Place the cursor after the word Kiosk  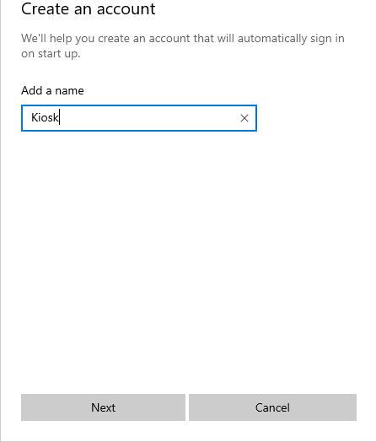60,118
